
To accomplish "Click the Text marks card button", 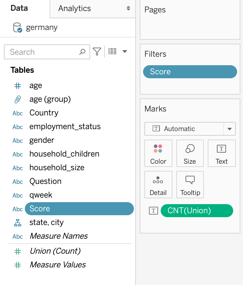I will point(221,153).
